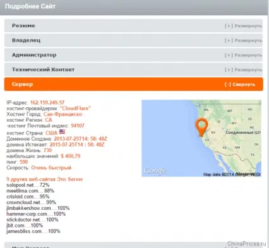Image resolution: width=269 pixels, height=248 pixels.
Task: Click ping value 590
Action: click(x=23, y=162)
